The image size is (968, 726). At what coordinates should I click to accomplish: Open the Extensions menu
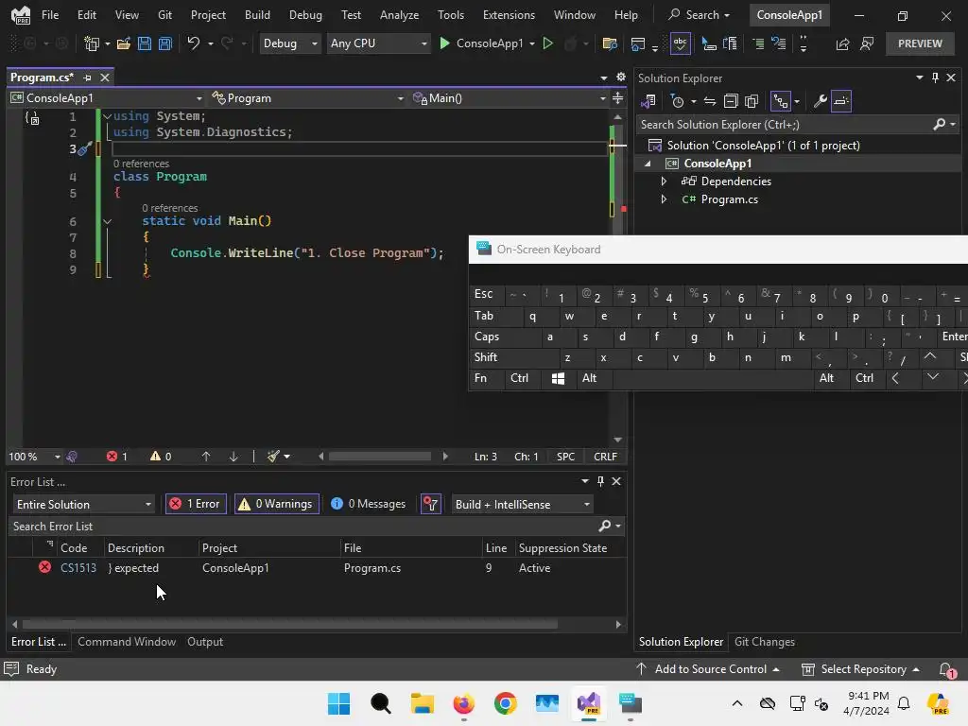click(x=509, y=15)
